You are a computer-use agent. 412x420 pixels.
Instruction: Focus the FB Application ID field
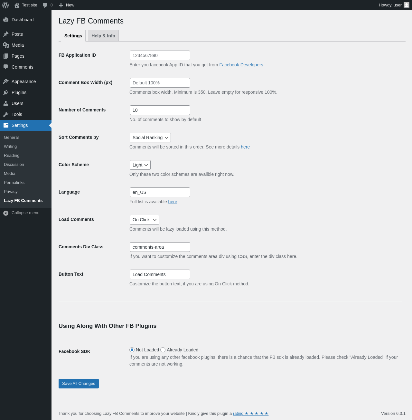160,55
